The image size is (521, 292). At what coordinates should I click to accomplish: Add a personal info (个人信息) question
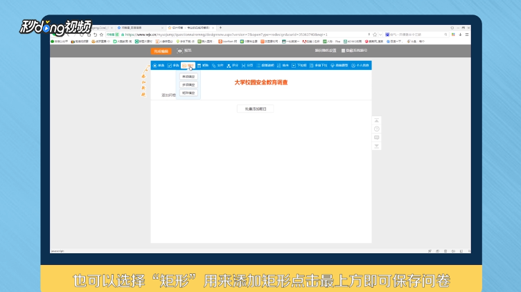tap(360, 66)
